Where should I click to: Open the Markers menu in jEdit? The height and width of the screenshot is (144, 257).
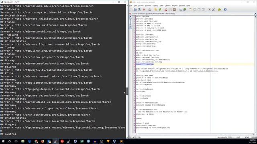[x=148, y=6]
